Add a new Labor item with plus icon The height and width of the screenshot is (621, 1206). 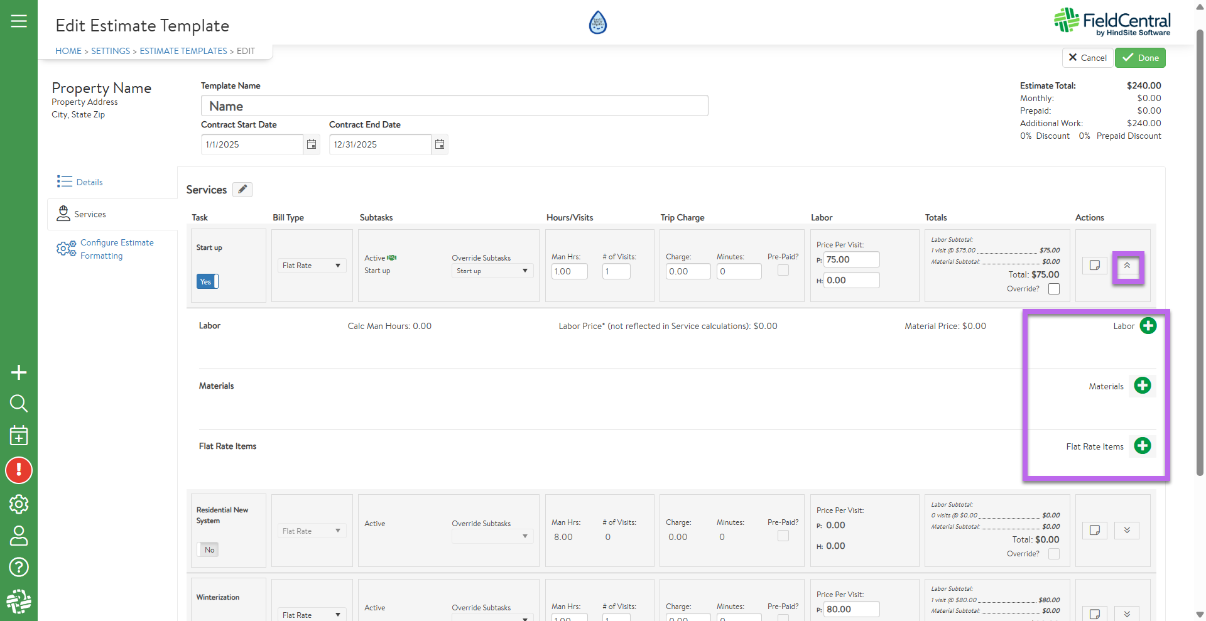point(1148,326)
